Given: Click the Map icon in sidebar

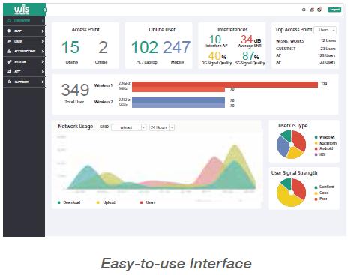Looking at the screenshot, I should tap(9, 31).
